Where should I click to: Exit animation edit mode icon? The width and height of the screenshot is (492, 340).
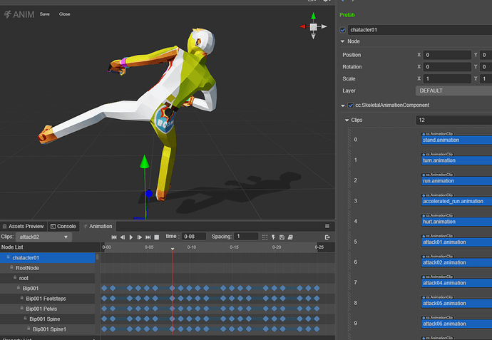coord(327,237)
